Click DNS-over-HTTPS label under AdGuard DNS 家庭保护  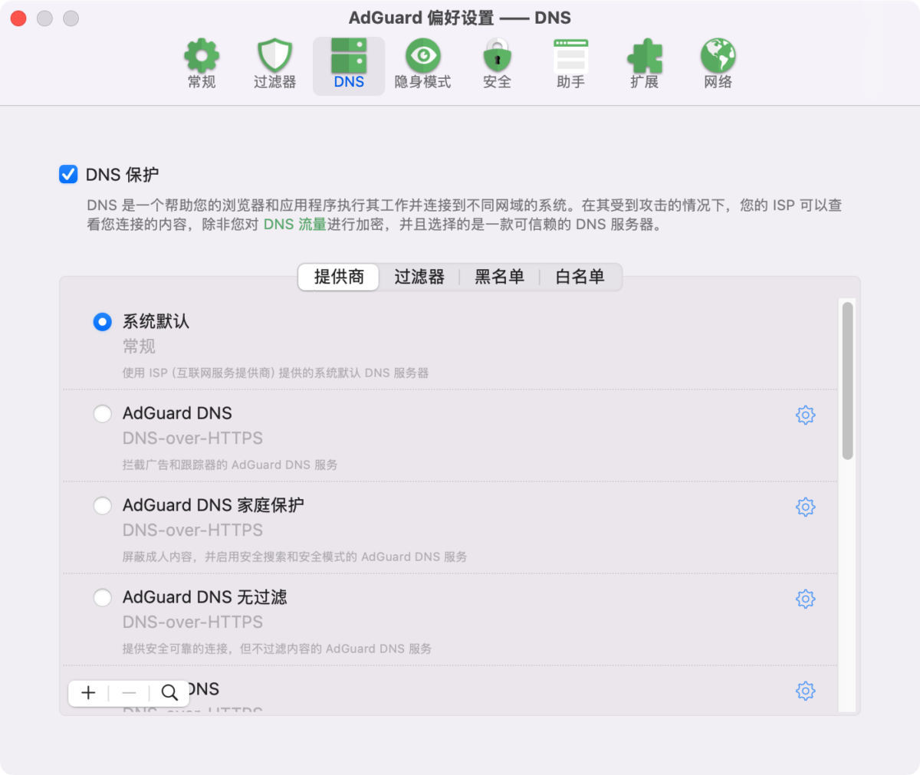click(x=192, y=530)
